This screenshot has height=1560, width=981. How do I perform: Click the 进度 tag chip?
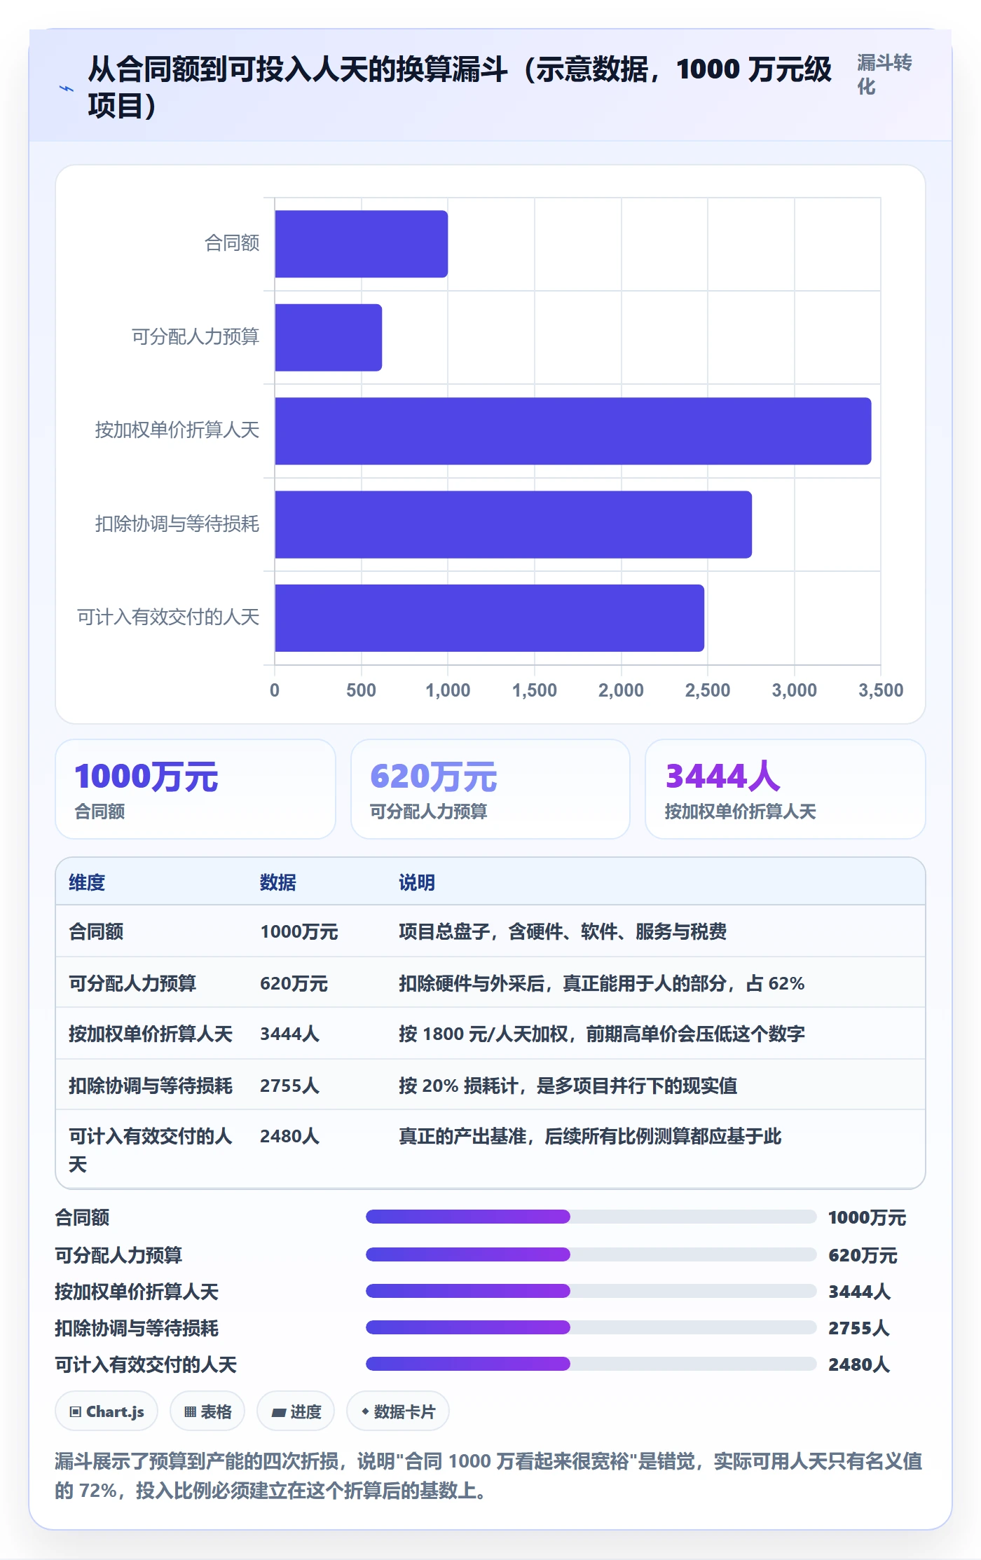click(296, 1411)
